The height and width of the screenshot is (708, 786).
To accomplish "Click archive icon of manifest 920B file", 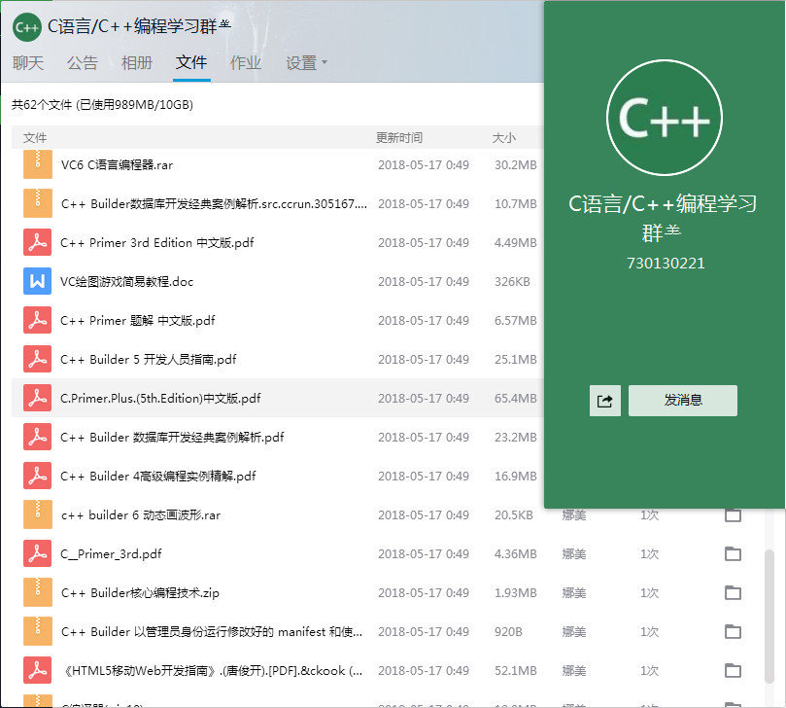I will 38,631.
